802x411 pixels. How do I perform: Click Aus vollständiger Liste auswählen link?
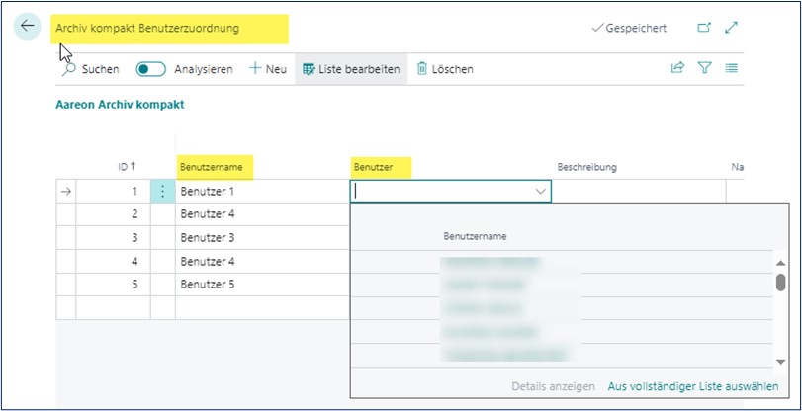tap(692, 386)
